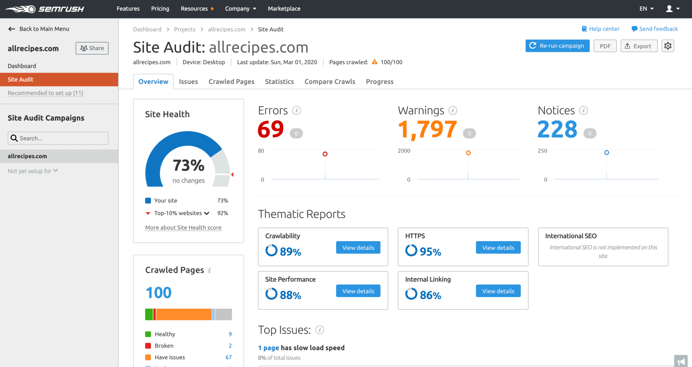View details for Site Performance
Viewport: 692px width, 367px height.
[x=358, y=291]
